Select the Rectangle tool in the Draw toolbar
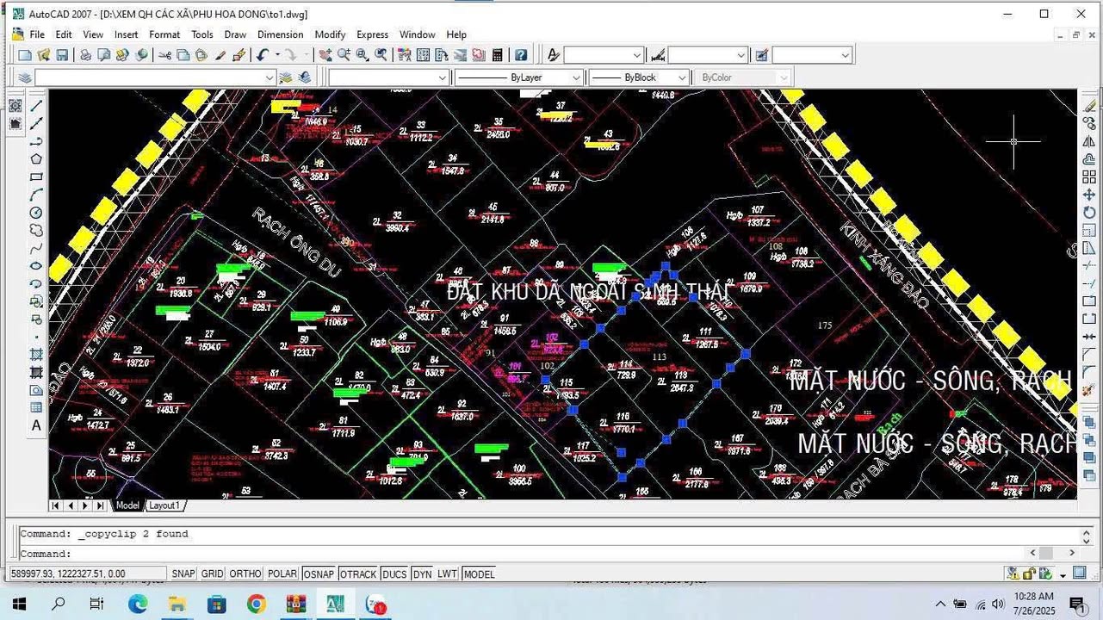1103x620 pixels. tap(36, 176)
